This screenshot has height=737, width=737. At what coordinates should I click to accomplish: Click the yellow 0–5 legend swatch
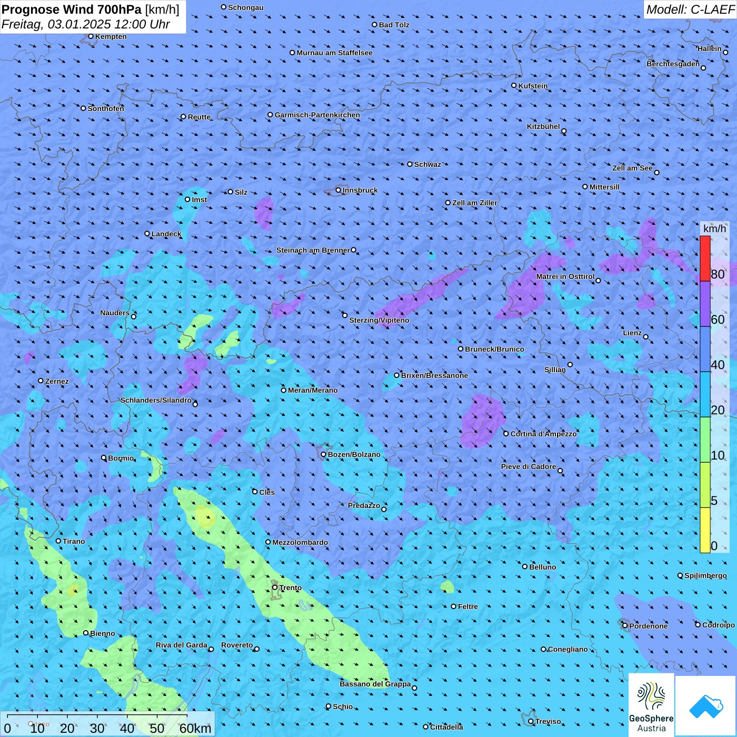coord(705,531)
